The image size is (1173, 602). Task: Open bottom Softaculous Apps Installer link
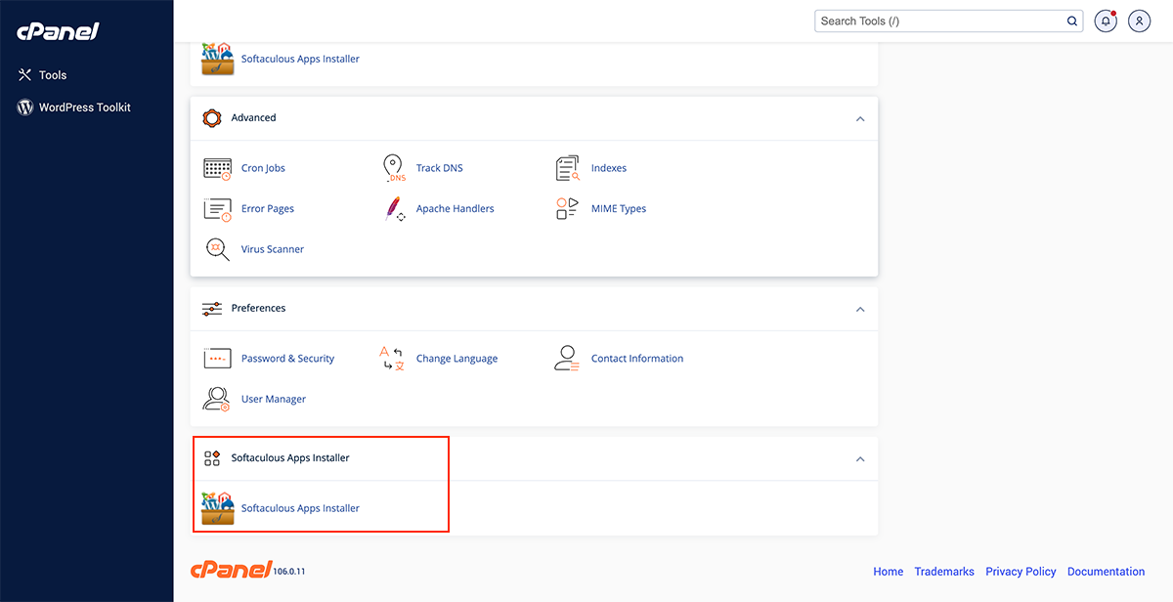coord(300,508)
